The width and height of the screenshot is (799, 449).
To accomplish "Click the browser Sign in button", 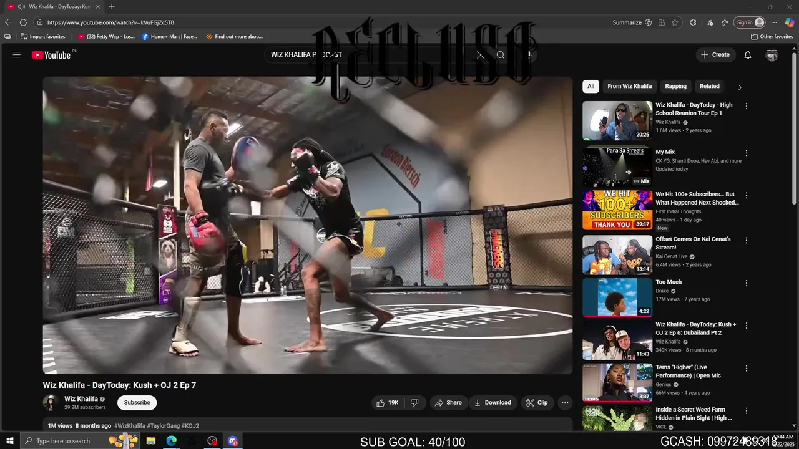I will [750, 22].
